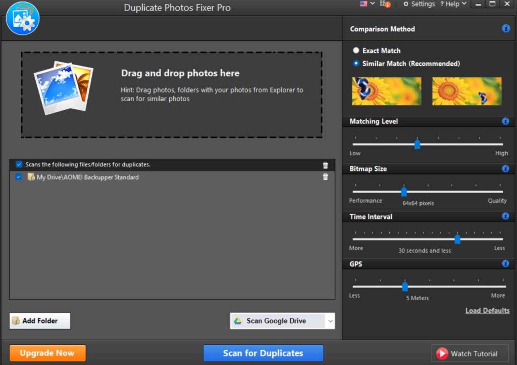Screen dimensions: 517x365
Task: Click the Watch Tutorial play icon
Action: coord(442,353)
